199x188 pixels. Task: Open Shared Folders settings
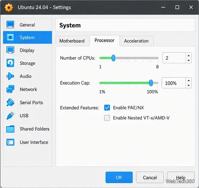[x=28, y=129]
